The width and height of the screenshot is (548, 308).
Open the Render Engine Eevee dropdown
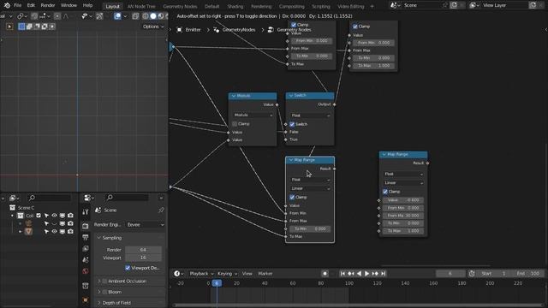[145, 225]
